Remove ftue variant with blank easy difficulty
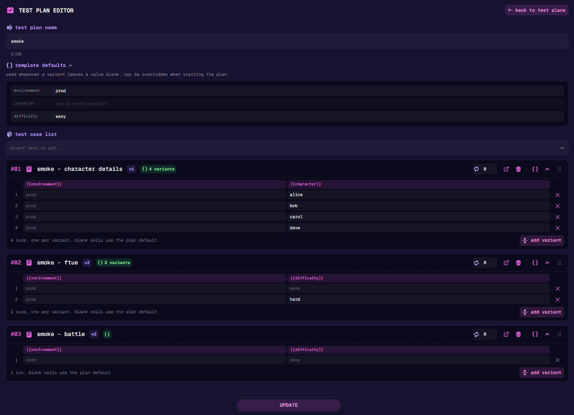Image resolution: width=574 pixels, height=415 pixels. click(x=558, y=289)
